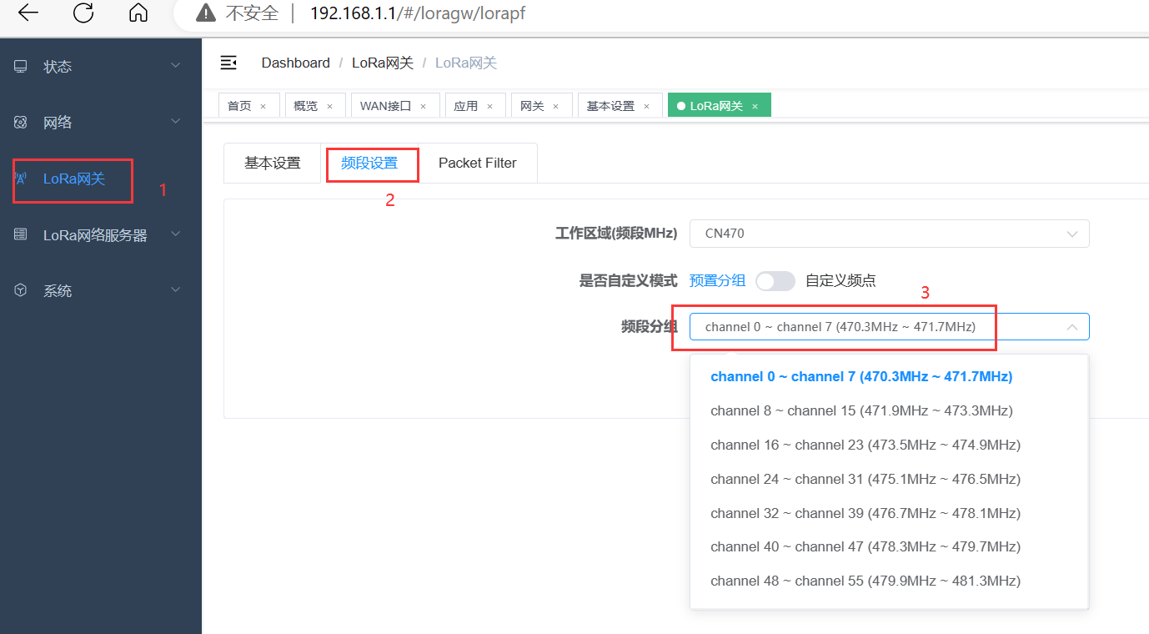Switch to the 基本设置 tab
The image size is (1149, 634).
pos(272,163)
